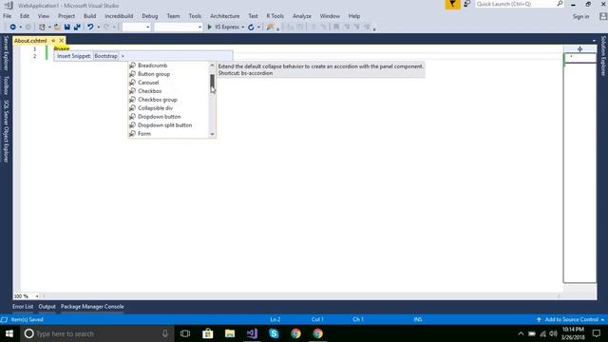Image resolution: width=608 pixels, height=342 pixels.
Task: Open Skype from the taskbar
Action: pos(274,333)
